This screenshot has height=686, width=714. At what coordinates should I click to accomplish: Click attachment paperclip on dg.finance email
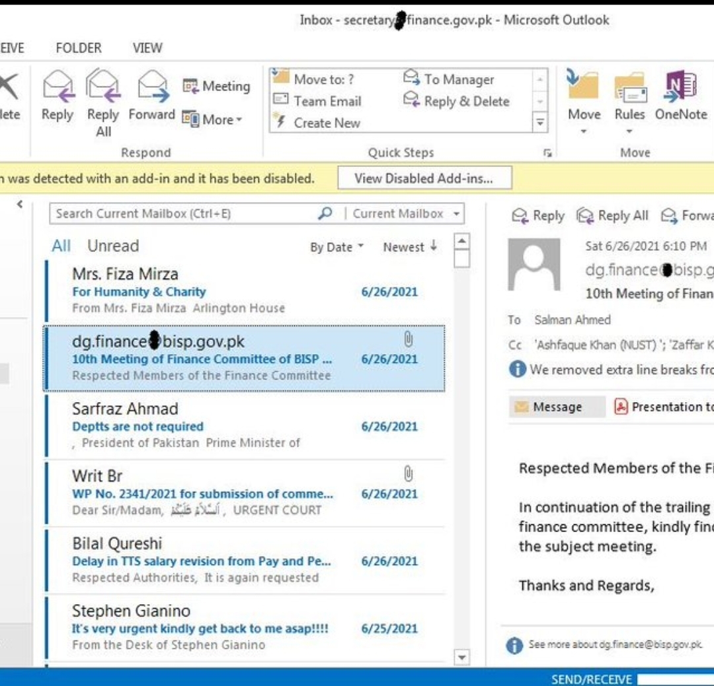pyautogui.click(x=409, y=339)
